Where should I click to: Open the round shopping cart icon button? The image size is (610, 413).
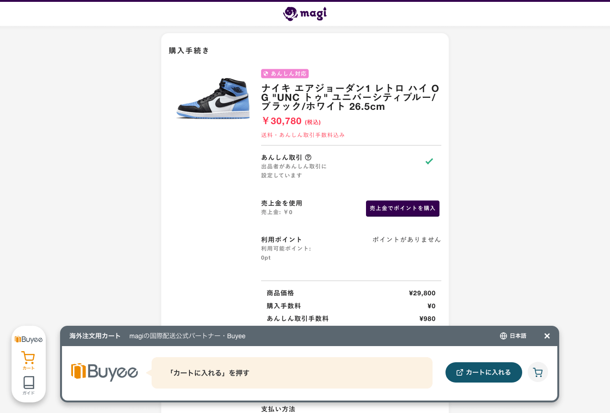click(x=538, y=372)
